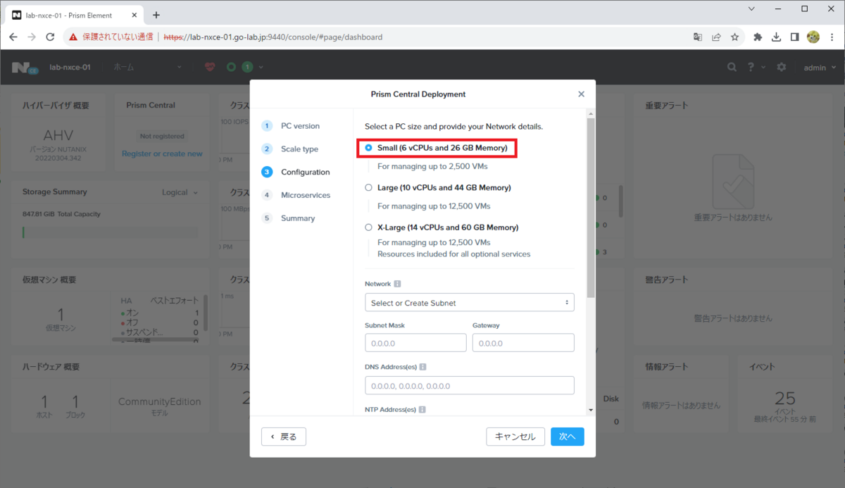
Task: Select the lab-nxce-01 Prism Element tab
Action: click(x=74, y=15)
